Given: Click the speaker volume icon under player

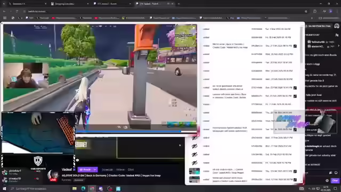Looking at the screenshot, I should coord(77,160).
